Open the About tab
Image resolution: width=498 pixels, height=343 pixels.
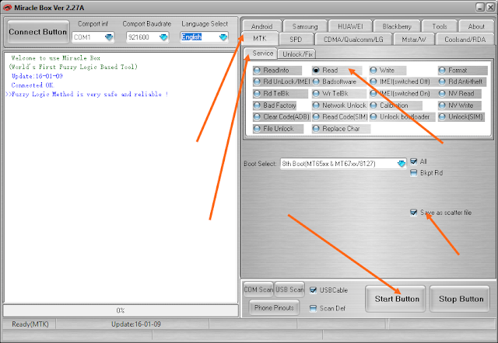(476, 26)
